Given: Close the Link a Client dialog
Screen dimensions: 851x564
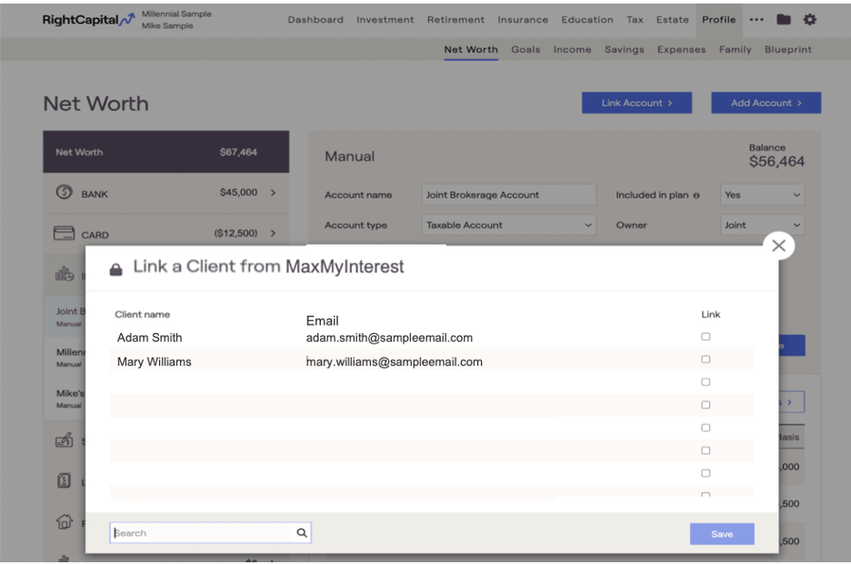Looking at the screenshot, I should tap(778, 246).
